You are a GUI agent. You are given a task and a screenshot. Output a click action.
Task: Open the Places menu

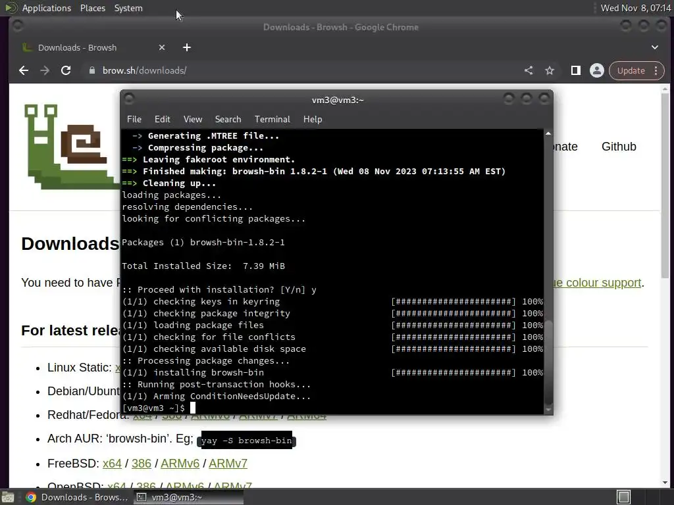tap(93, 8)
